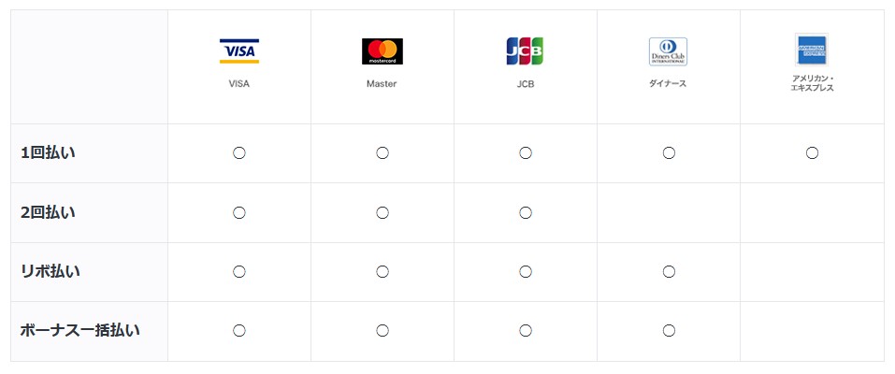The image size is (895, 374).
Task: Click the Mastercard logo
Action: click(x=383, y=51)
